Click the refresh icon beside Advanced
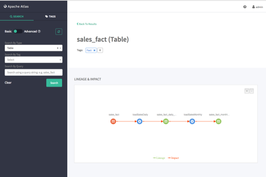The height and width of the screenshot is (177, 266). pyautogui.click(x=59, y=31)
